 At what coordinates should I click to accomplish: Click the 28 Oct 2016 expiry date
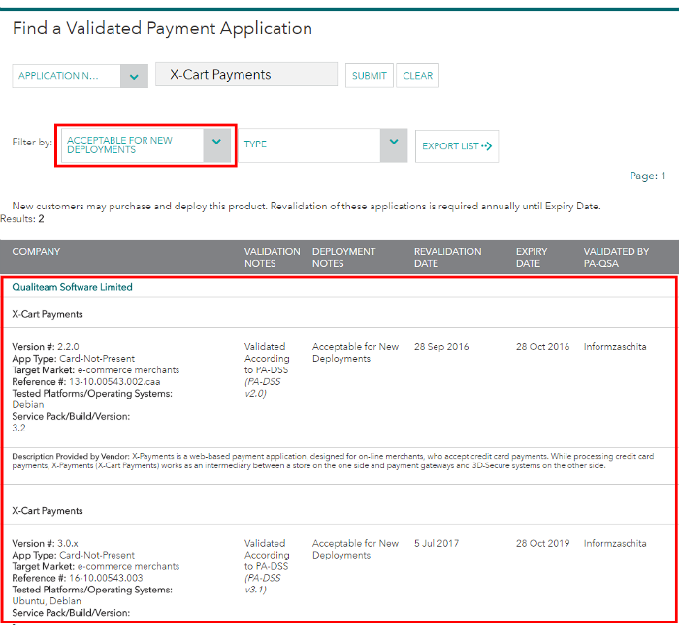coord(542,347)
